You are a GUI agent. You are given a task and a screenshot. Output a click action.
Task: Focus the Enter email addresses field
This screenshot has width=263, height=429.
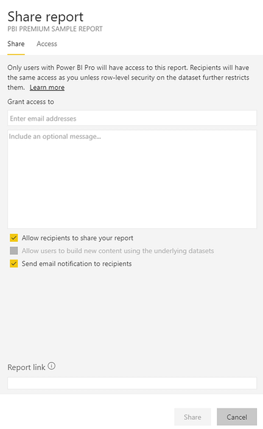(x=132, y=118)
